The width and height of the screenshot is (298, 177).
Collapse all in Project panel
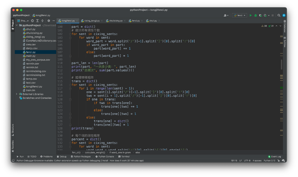point(42,21)
